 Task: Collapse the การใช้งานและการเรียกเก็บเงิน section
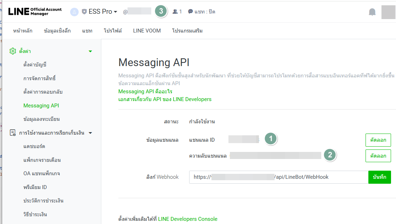coord(90,133)
